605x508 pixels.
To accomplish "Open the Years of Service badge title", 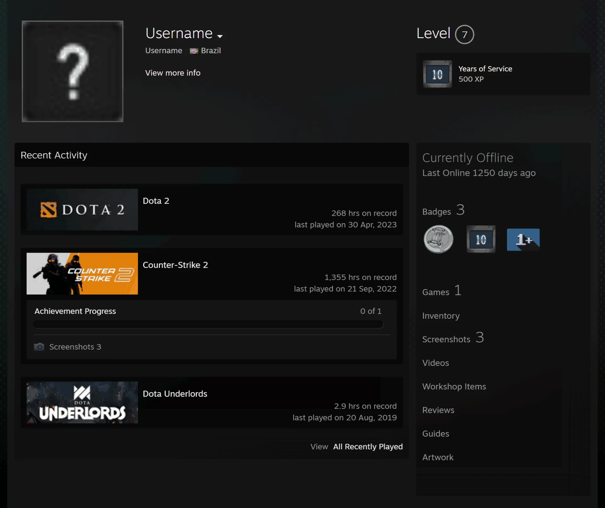I will pos(485,69).
